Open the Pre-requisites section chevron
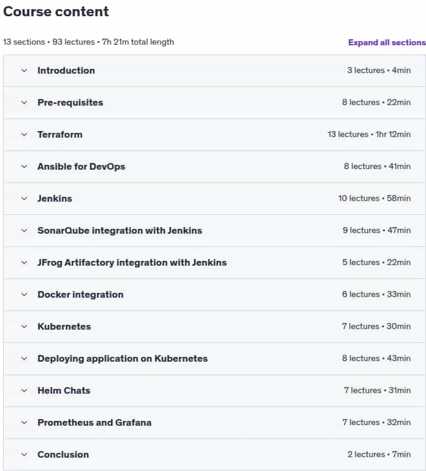The width and height of the screenshot is (426, 471). (x=24, y=103)
